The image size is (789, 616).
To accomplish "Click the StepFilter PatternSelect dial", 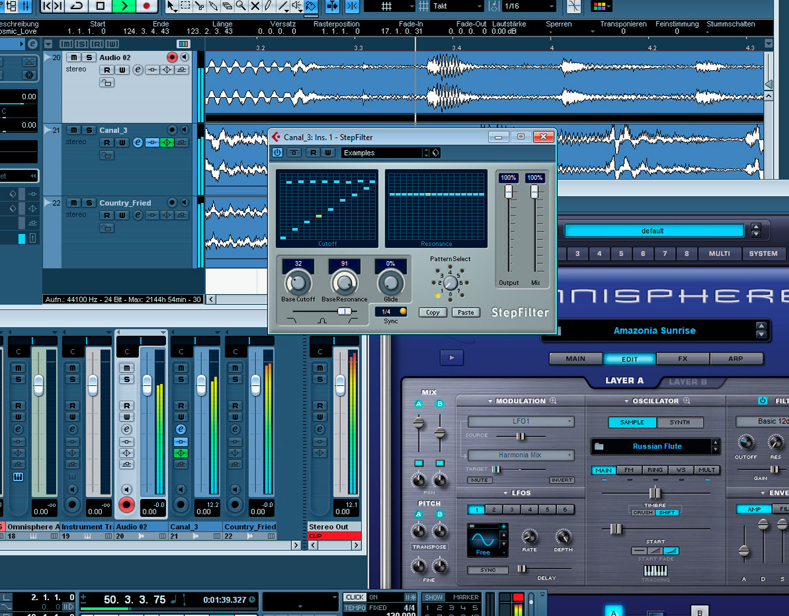I will [x=450, y=283].
